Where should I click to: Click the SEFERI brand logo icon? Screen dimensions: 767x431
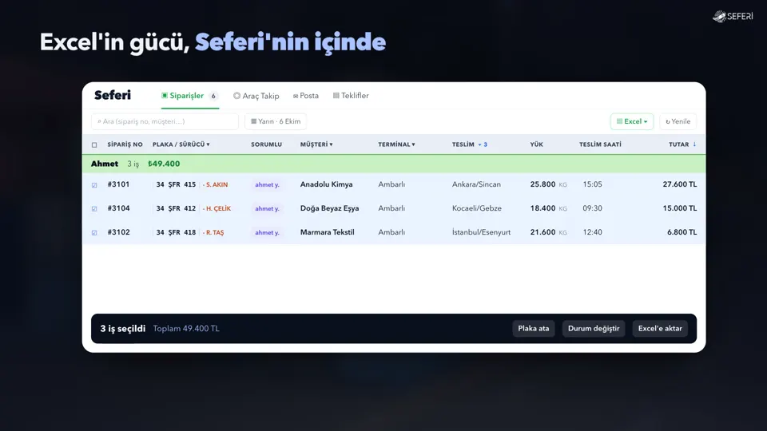coord(720,17)
